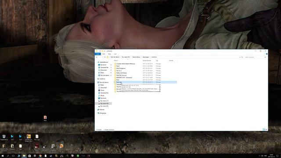The width and height of the screenshot is (281, 158).
Task: Sort files by Senast ändrad column
Action: tap(147, 61)
